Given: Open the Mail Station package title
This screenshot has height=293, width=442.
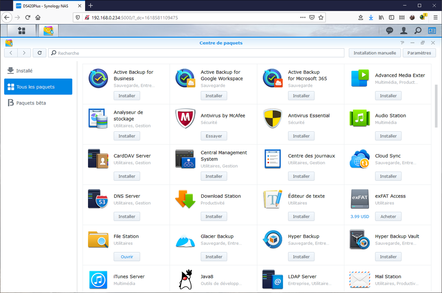Looking at the screenshot, I should click(x=388, y=276).
